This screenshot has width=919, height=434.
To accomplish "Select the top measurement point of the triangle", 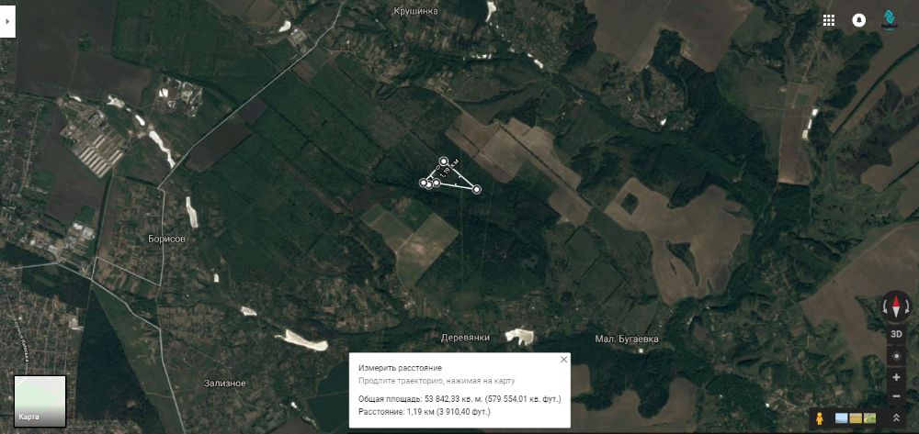I will pyautogui.click(x=444, y=161).
